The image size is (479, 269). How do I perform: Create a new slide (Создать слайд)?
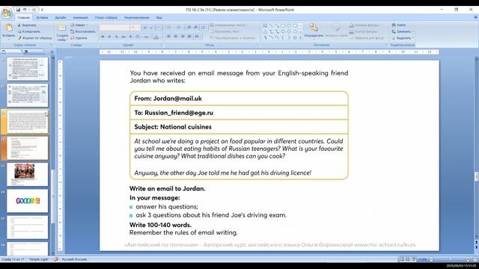click(62, 32)
